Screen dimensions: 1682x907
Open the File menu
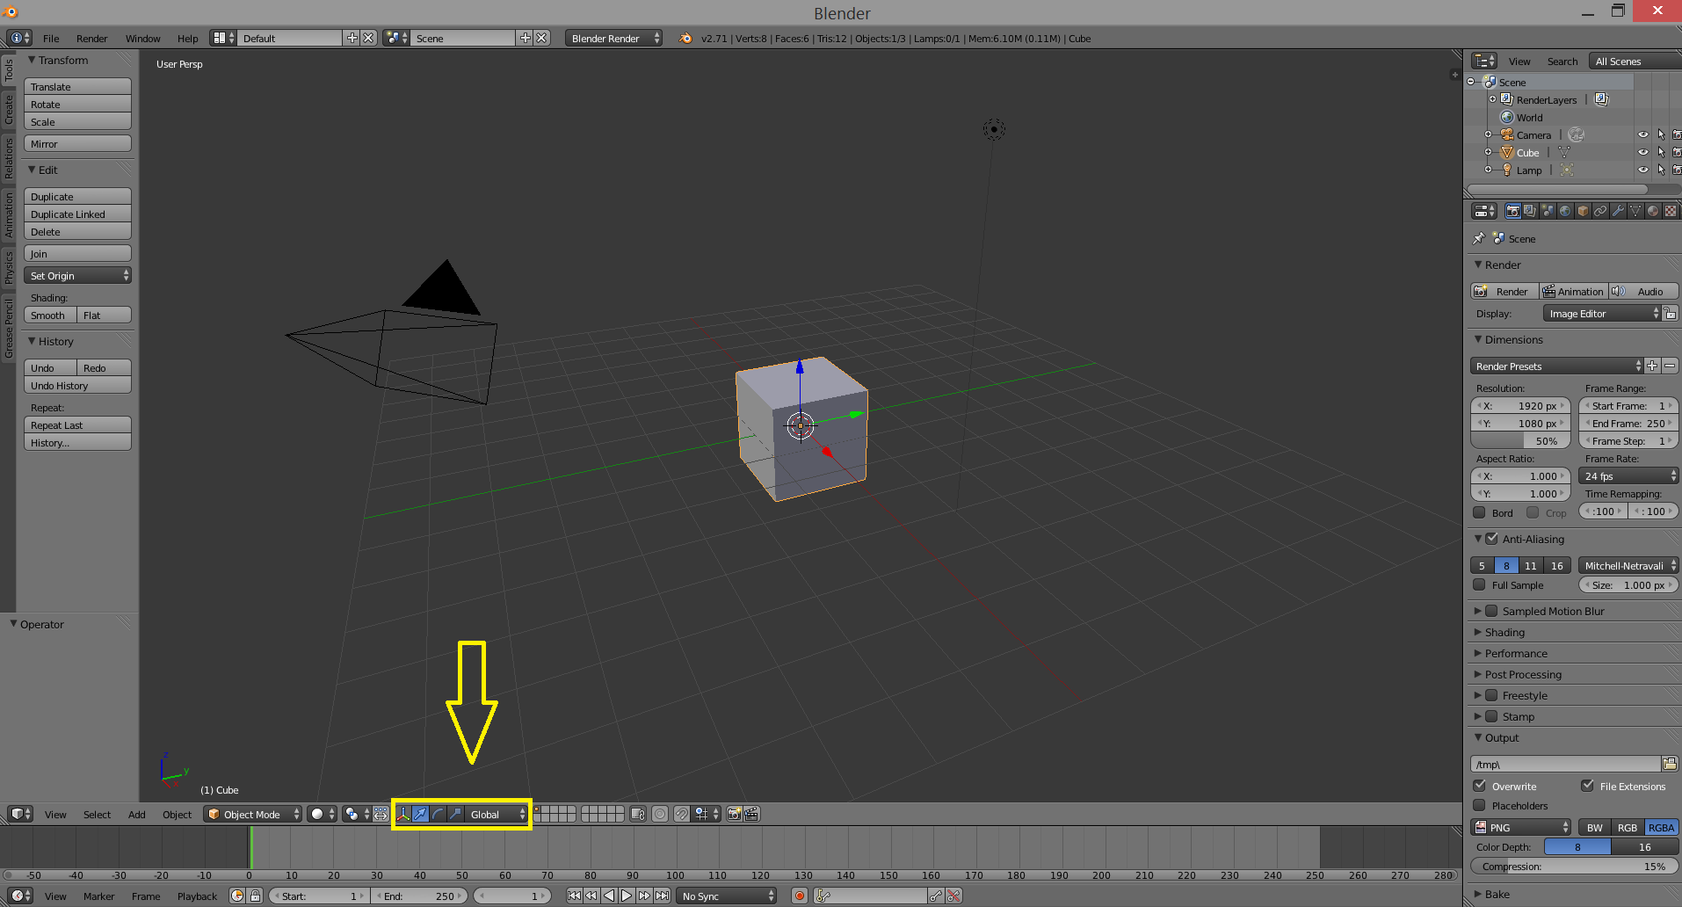click(51, 39)
